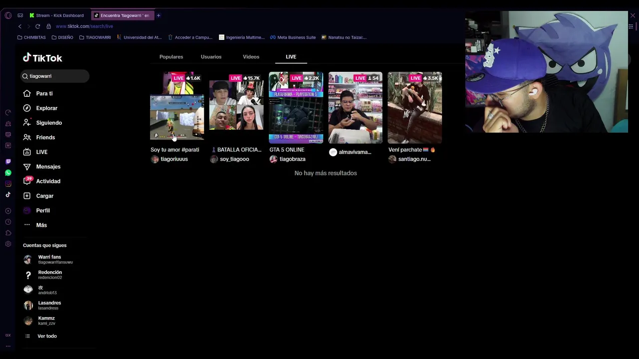The width and height of the screenshot is (639, 359).
Task: Open the tiagobraza username link
Action: [x=293, y=159]
